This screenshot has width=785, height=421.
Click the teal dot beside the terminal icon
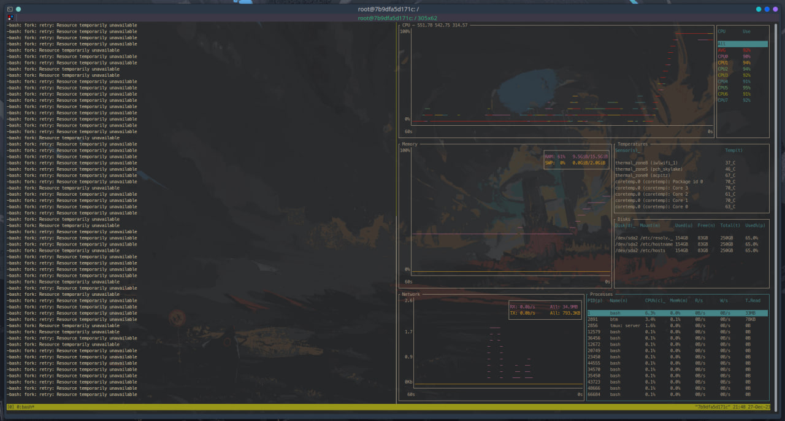(x=18, y=9)
